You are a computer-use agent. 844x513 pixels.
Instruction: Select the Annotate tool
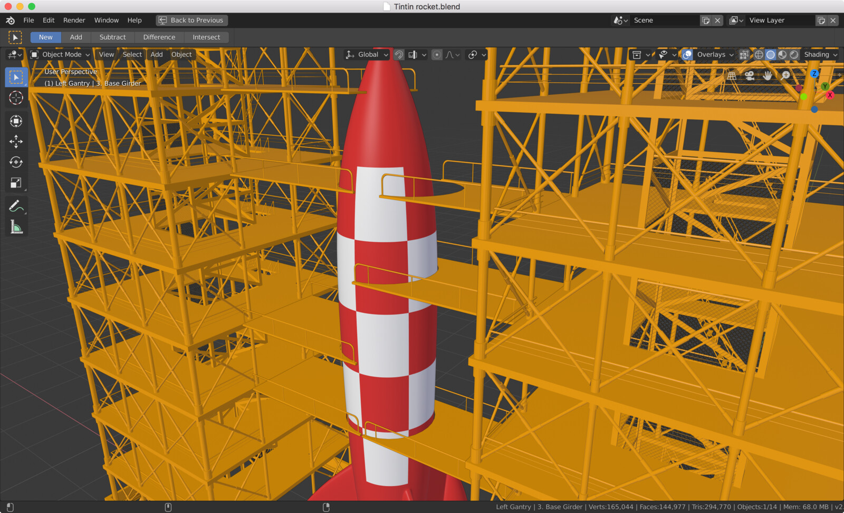[16, 206]
